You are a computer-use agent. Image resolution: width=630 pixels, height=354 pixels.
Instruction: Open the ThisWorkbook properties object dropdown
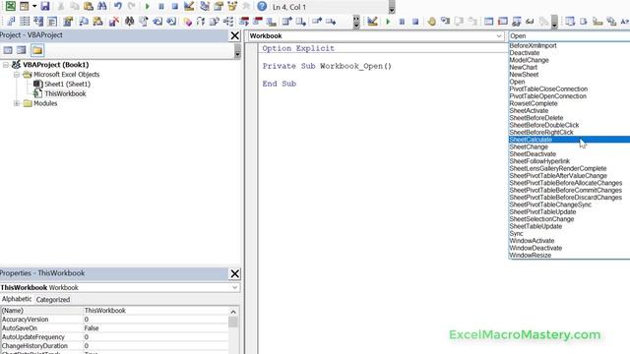pyautogui.click(x=234, y=287)
